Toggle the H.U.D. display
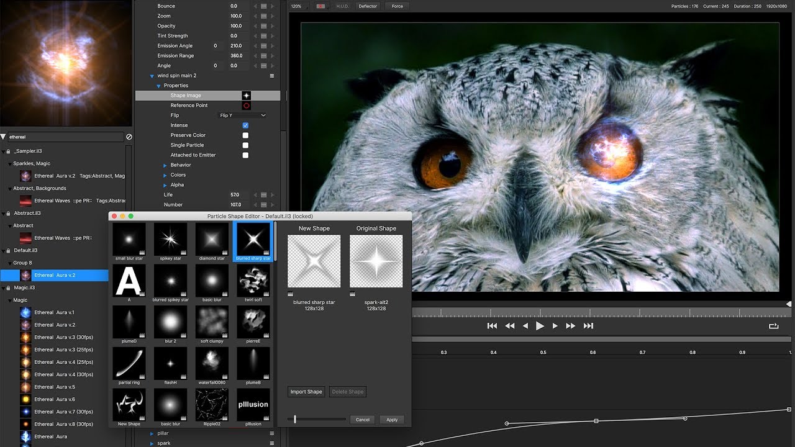This screenshot has height=447, width=795. pyautogui.click(x=343, y=6)
